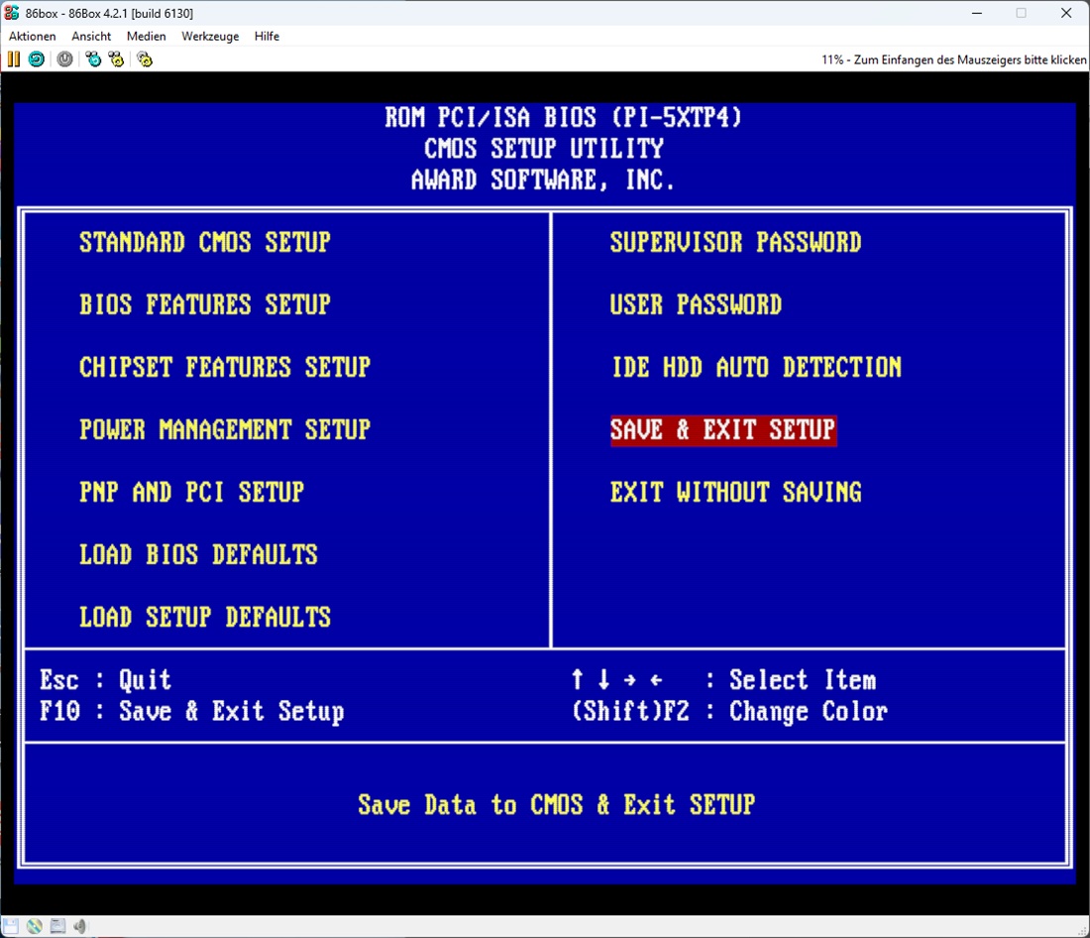Send Ctrl+Alt+Del via the toolbar icon
The height and width of the screenshot is (938, 1090).
(93, 59)
